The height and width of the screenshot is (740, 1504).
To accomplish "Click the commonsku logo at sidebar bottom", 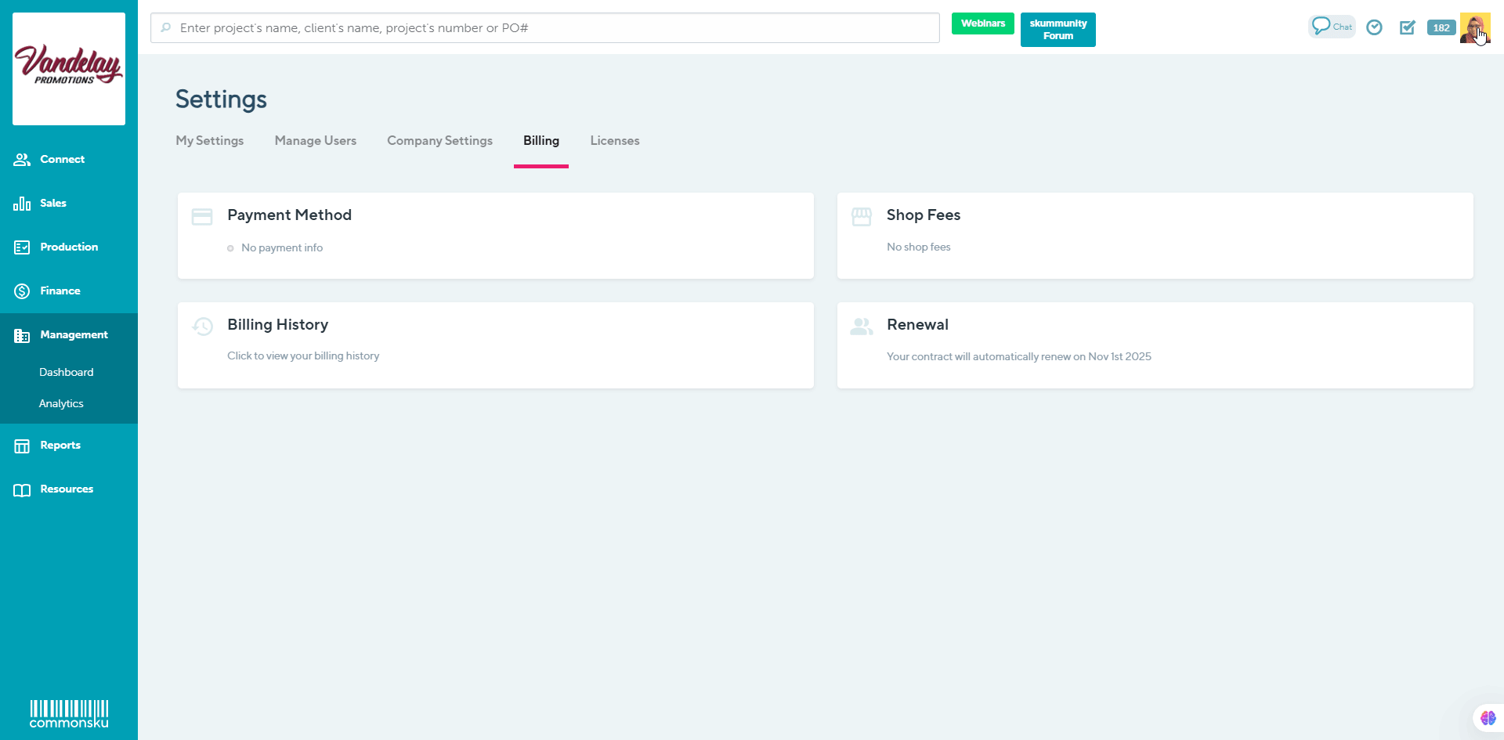I will [68, 713].
